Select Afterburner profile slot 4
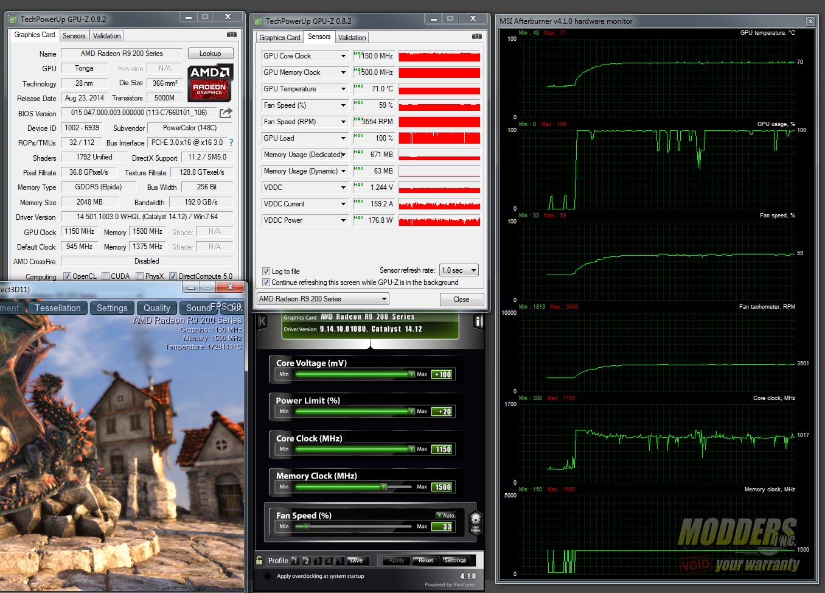825x593 pixels. click(329, 561)
